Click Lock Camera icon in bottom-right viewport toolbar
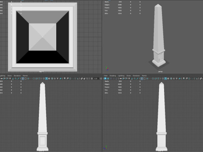Image resolution: width=203 pixels, height=152 pixels. pyautogui.click(x=123, y=79)
